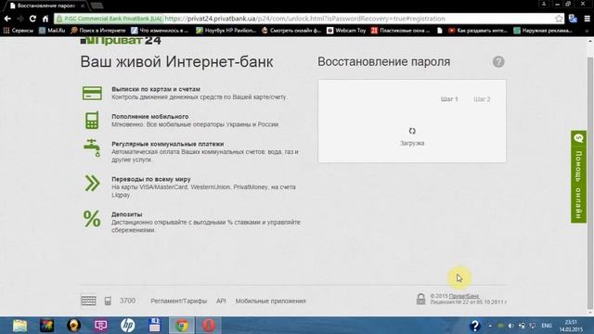The width and height of the screenshot is (594, 334).
Task: Open the Webcam Toy bookmark
Action: (346, 31)
